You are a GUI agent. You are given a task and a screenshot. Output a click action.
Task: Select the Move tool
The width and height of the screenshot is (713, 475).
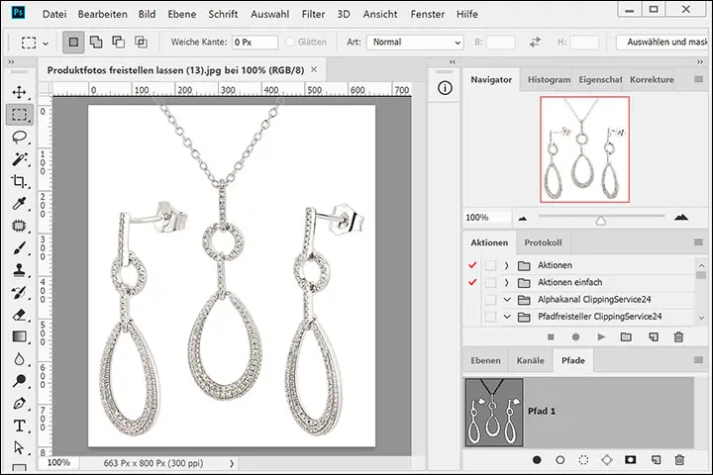(19, 92)
